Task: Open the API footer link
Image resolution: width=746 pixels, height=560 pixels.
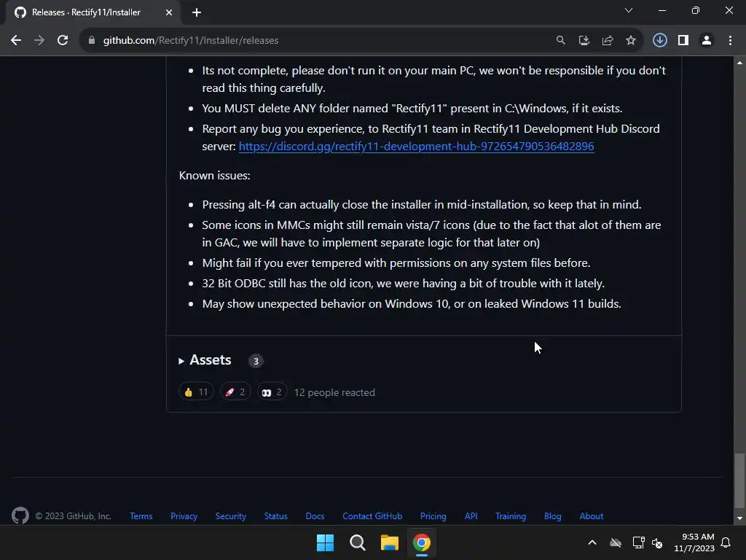Action: tap(471, 516)
